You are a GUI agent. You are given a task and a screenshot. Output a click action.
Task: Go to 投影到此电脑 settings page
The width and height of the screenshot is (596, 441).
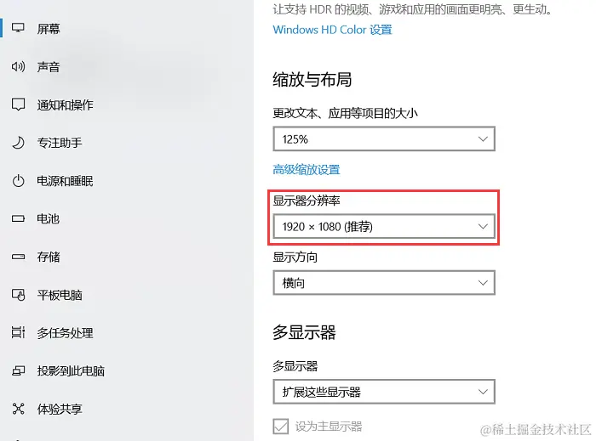coord(71,370)
